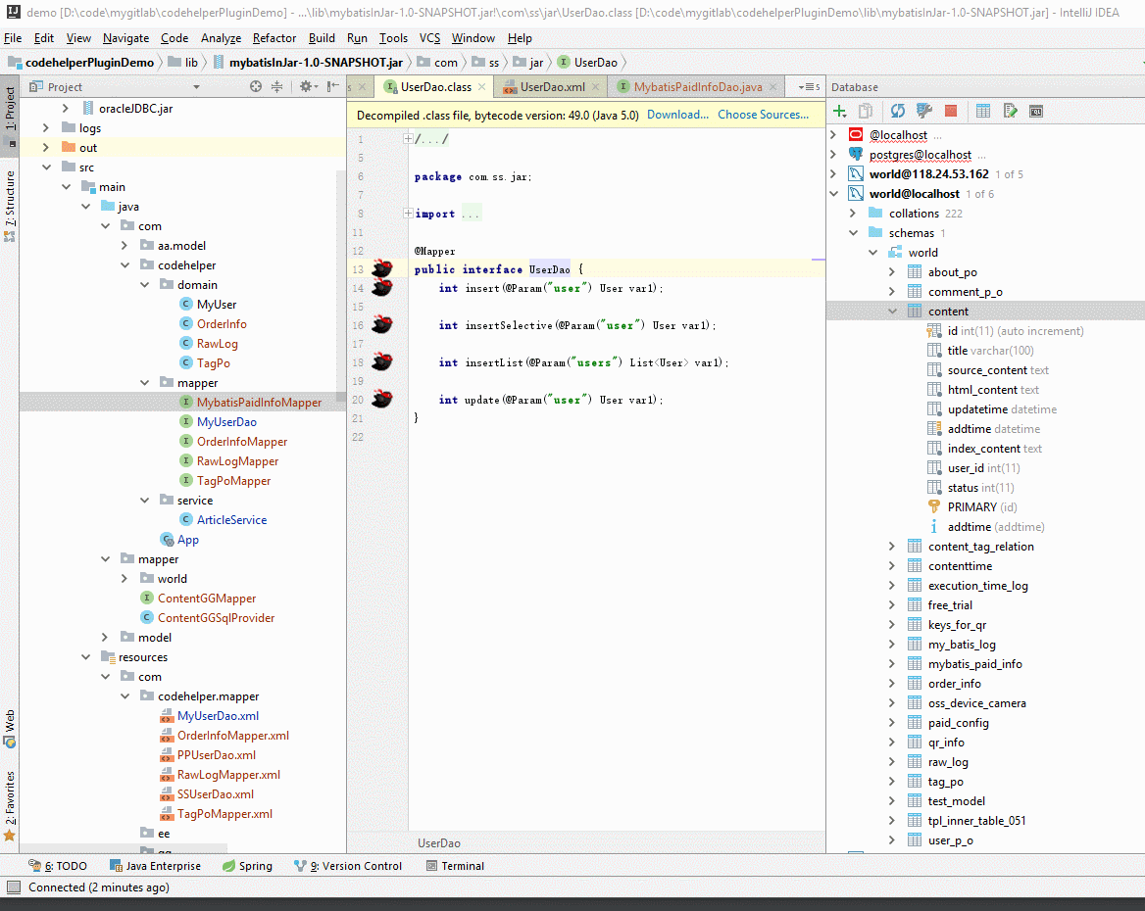The image size is (1145, 911).
Task: Open the Refactor menu
Action: point(274,38)
